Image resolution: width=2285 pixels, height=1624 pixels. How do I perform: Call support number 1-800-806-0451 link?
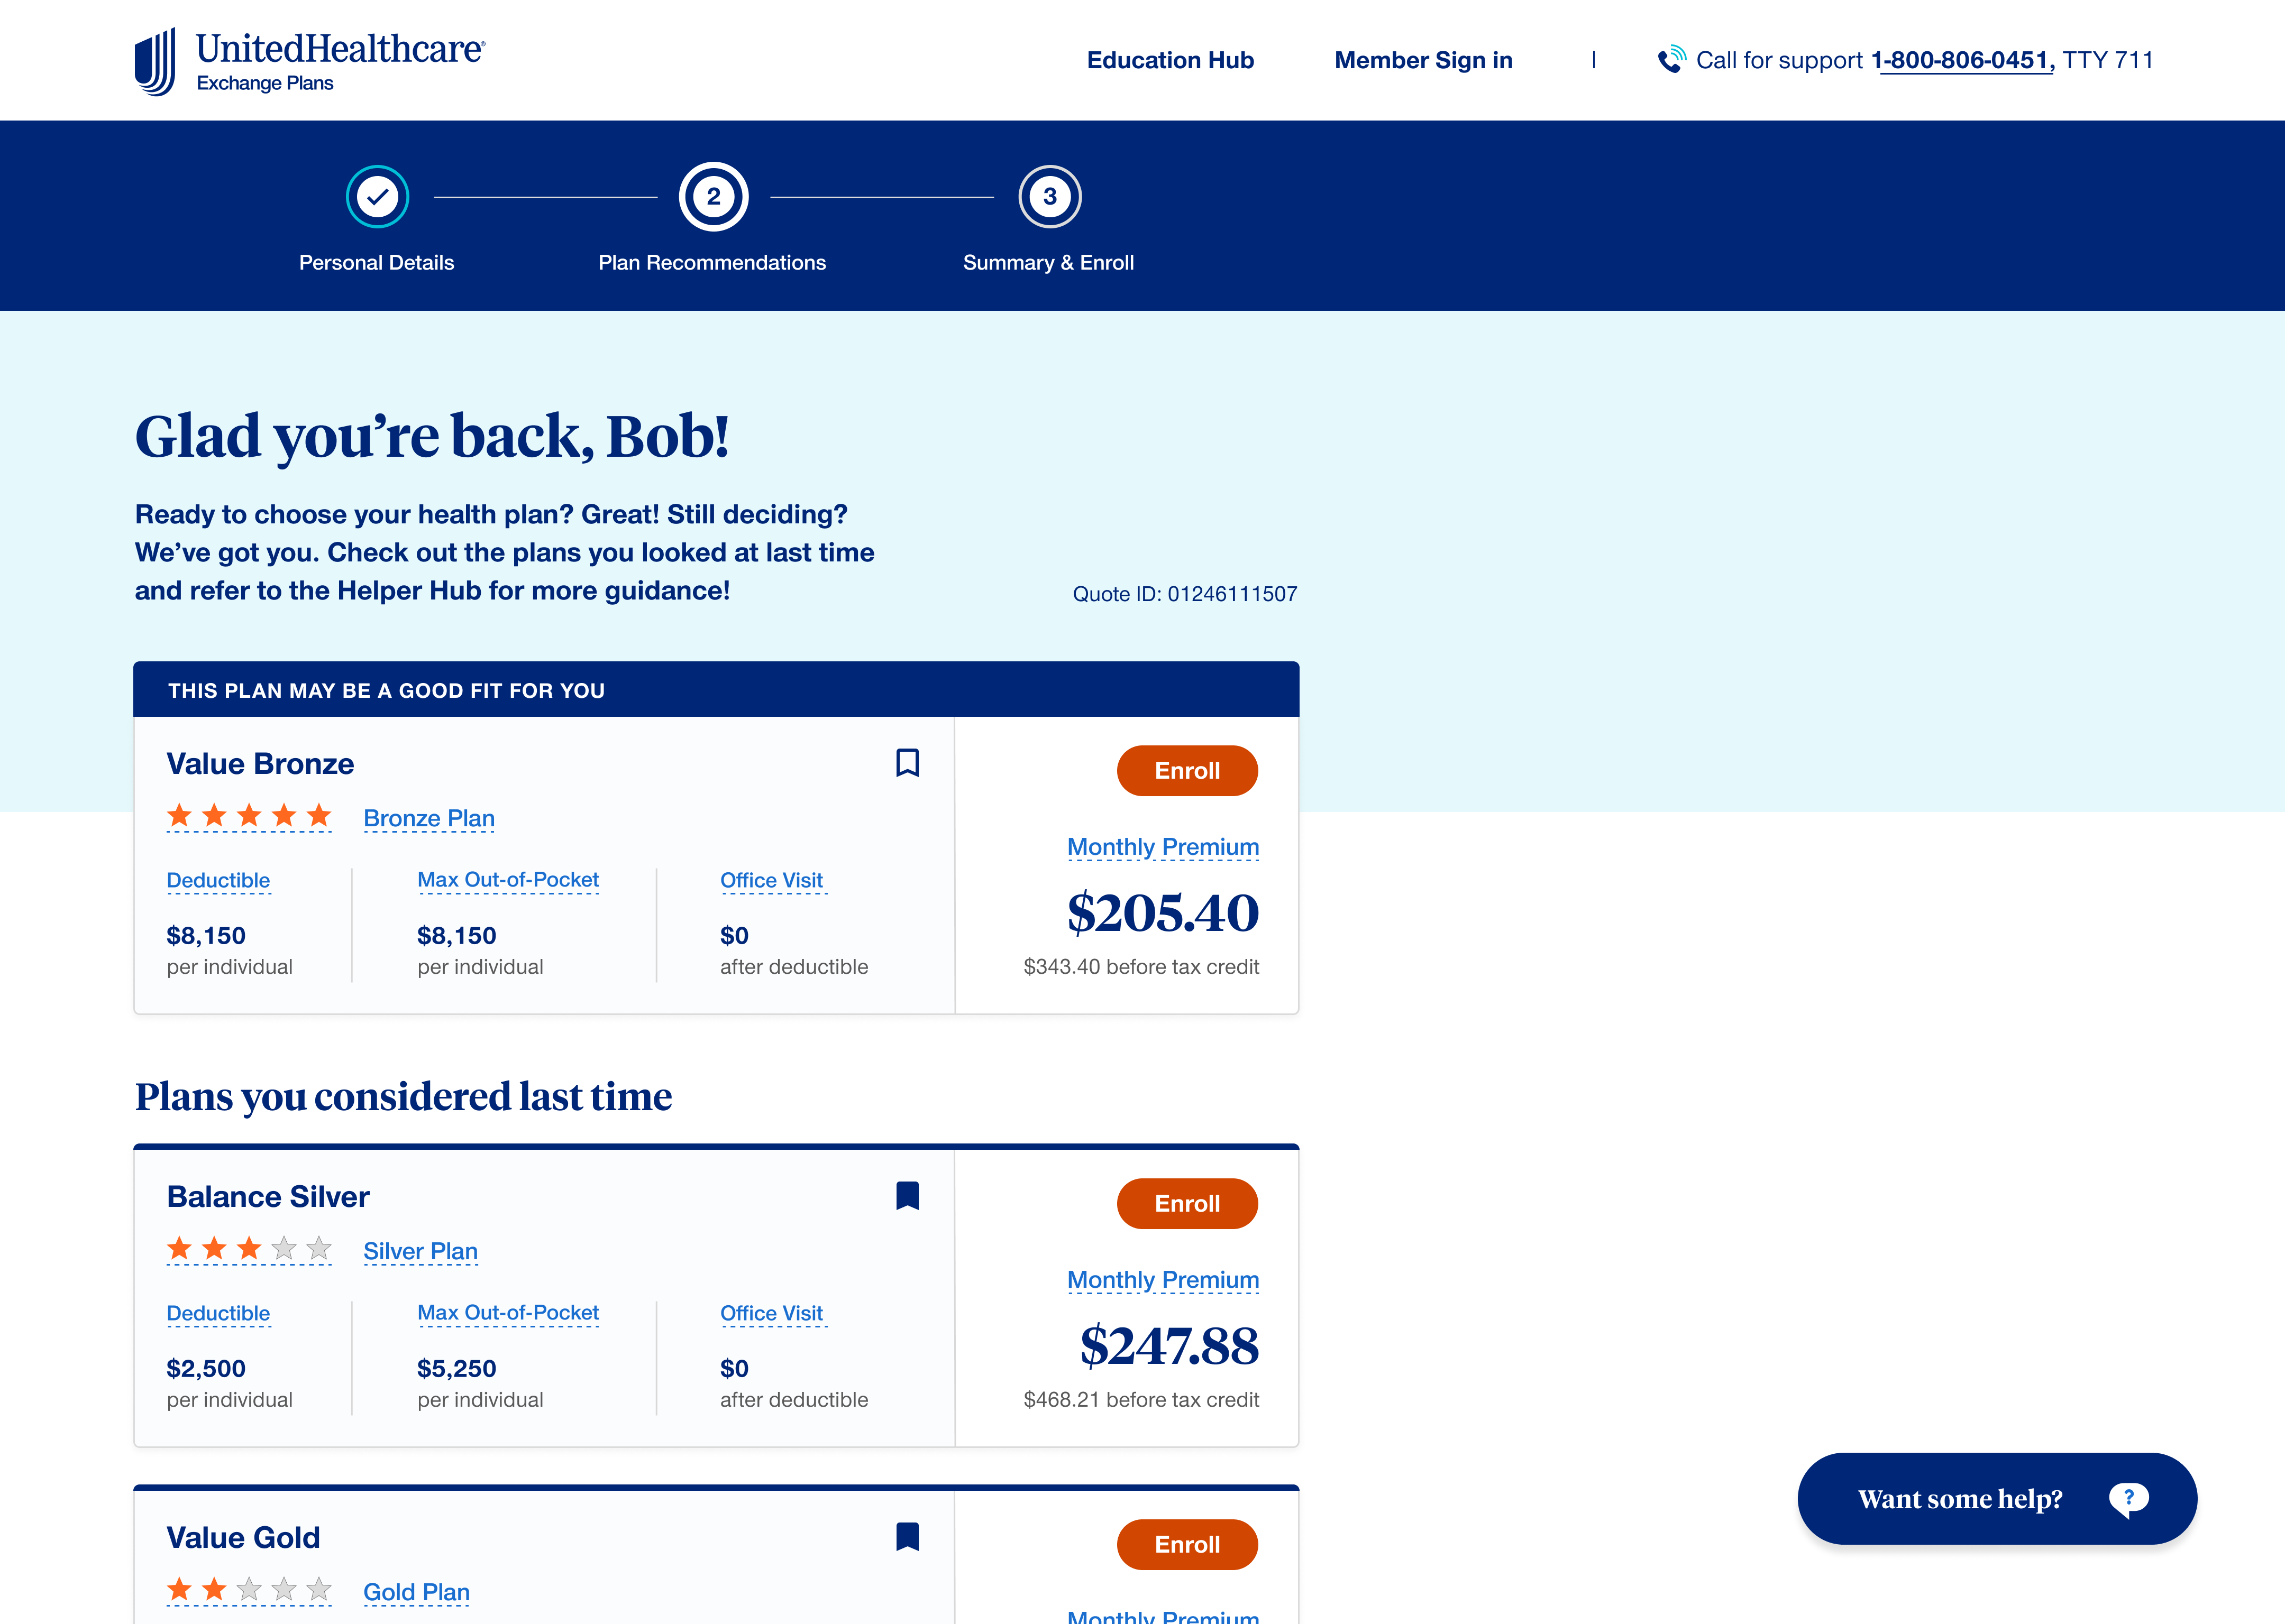click(1961, 60)
